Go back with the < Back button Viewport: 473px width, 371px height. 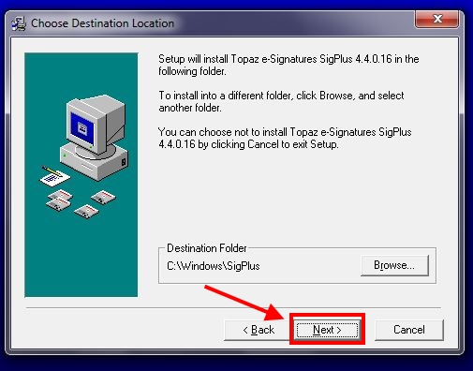[259, 330]
